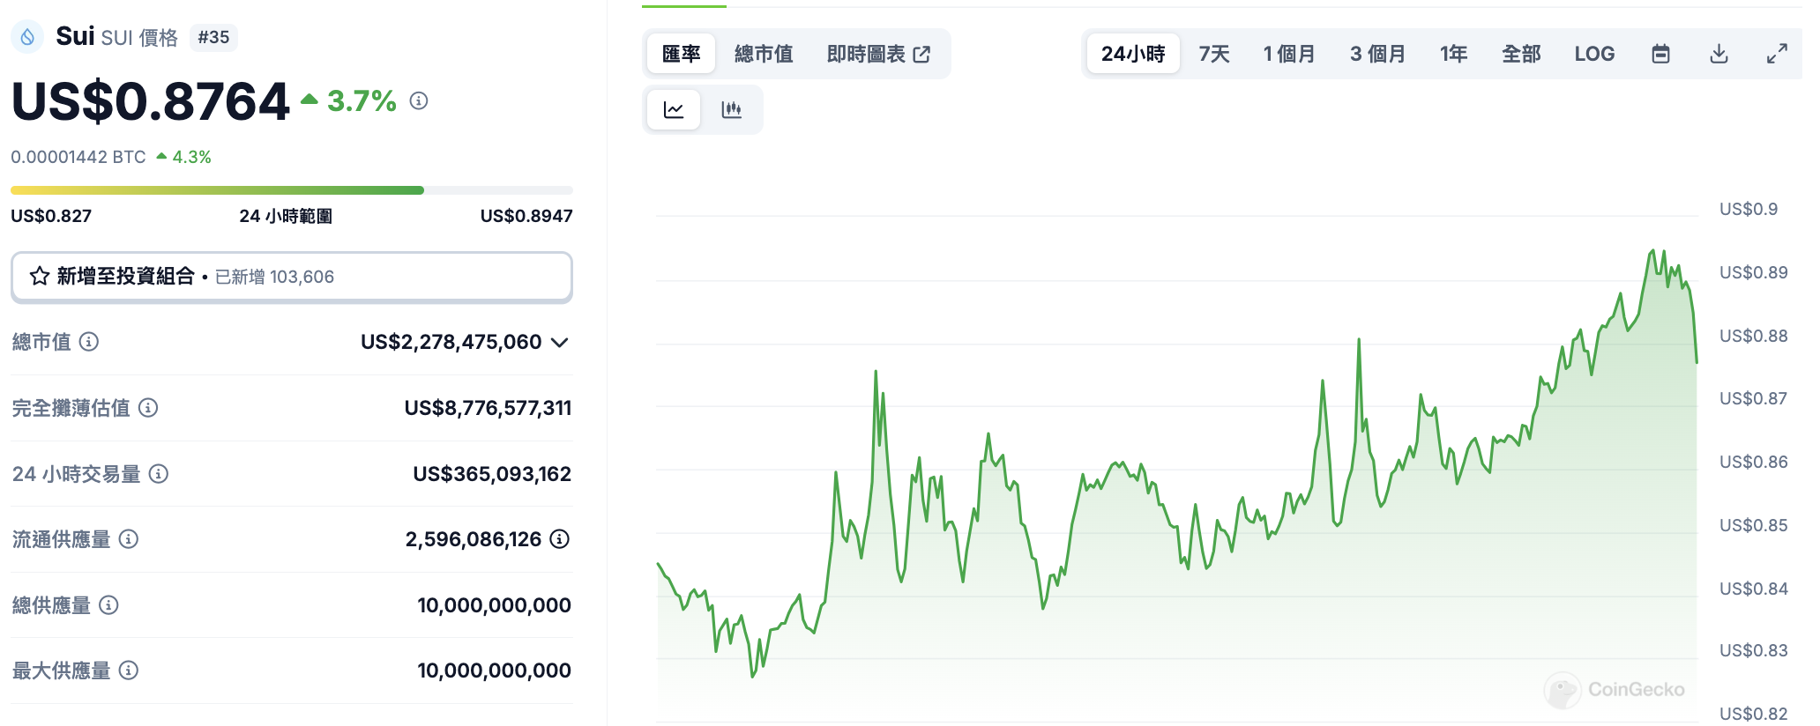The width and height of the screenshot is (1820, 726).
Task: Click the 0.00001442 BTC price text
Action: click(78, 157)
